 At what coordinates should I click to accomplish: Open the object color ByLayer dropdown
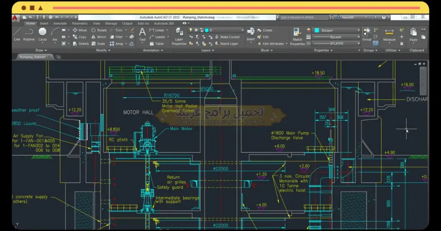coord(337,30)
